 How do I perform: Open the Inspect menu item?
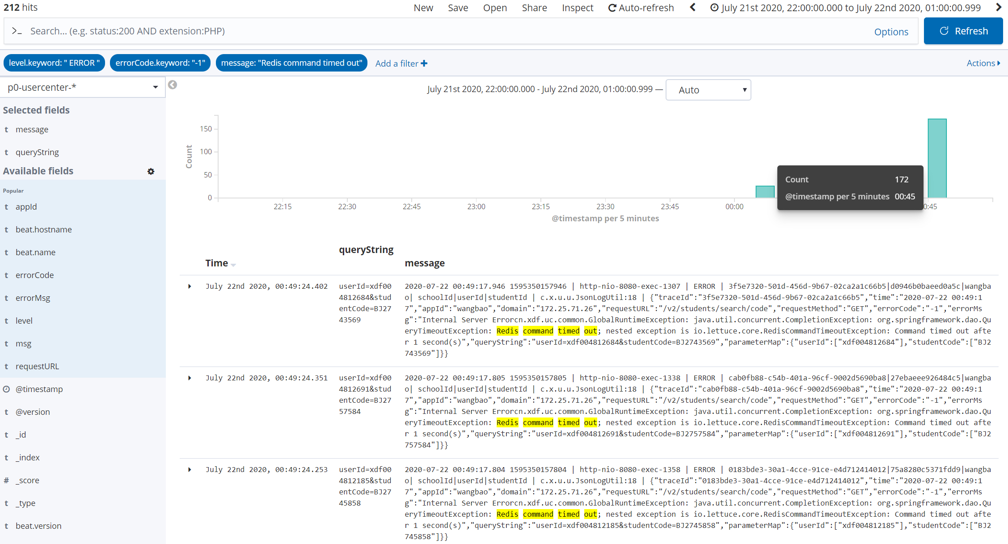(x=578, y=8)
